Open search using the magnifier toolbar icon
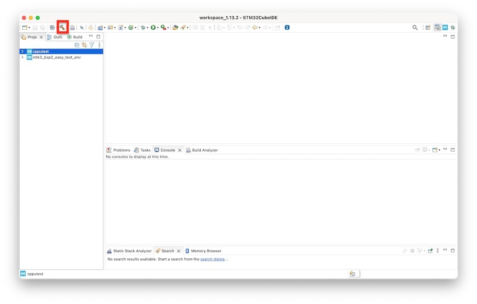477x304 pixels. coord(415,27)
